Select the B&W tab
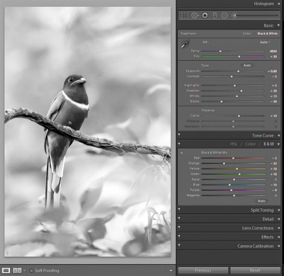This screenshot has height=276, width=284. click(x=269, y=144)
